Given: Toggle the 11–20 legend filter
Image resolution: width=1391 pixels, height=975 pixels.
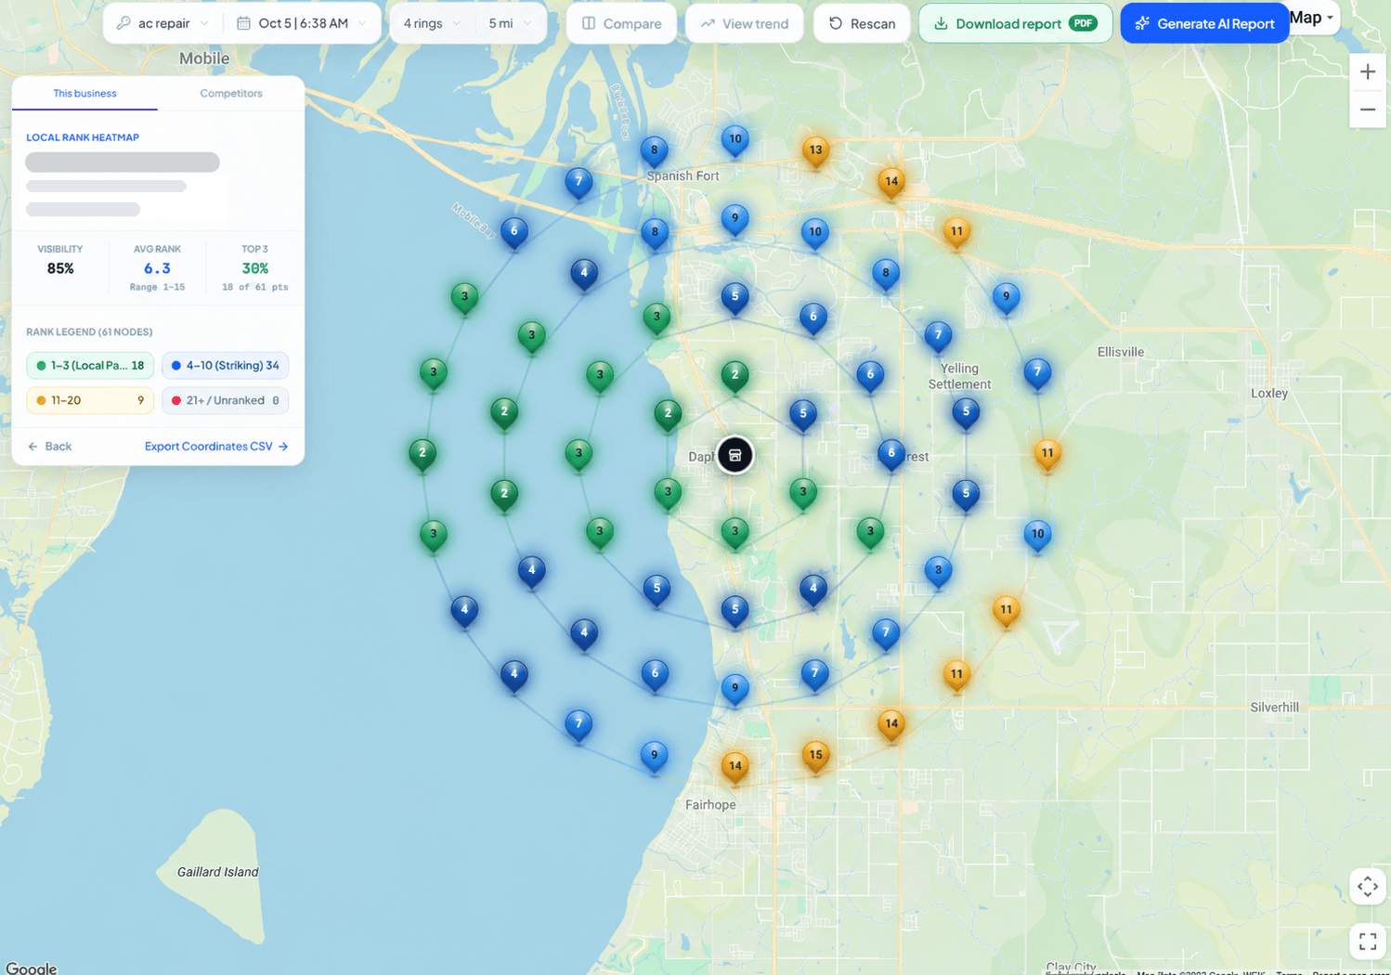Looking at the screenshot, I should [90, 400].
